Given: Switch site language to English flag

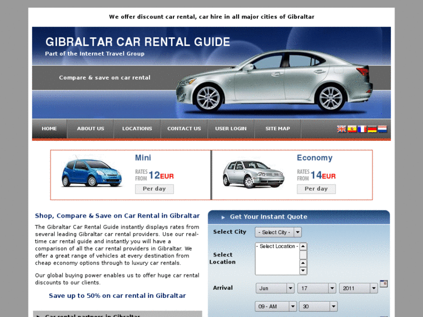Looking at the screenshot, I should coord(342,129).
